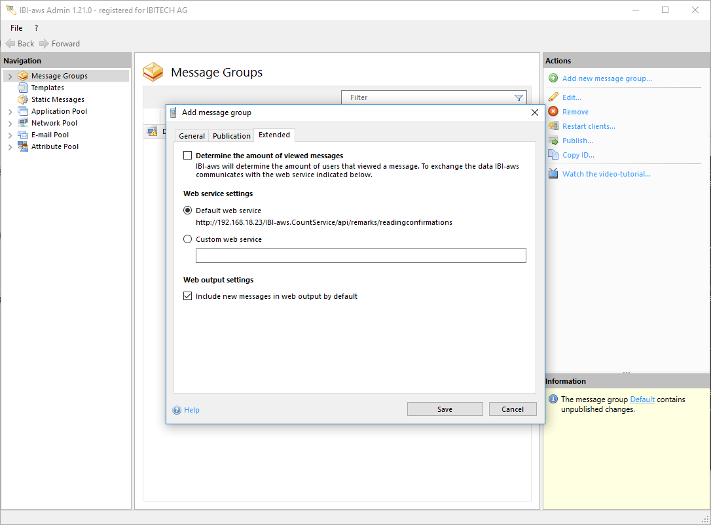Click the Restart clients icon
This screenshot has height=525, width=711.
click(553, 126)
